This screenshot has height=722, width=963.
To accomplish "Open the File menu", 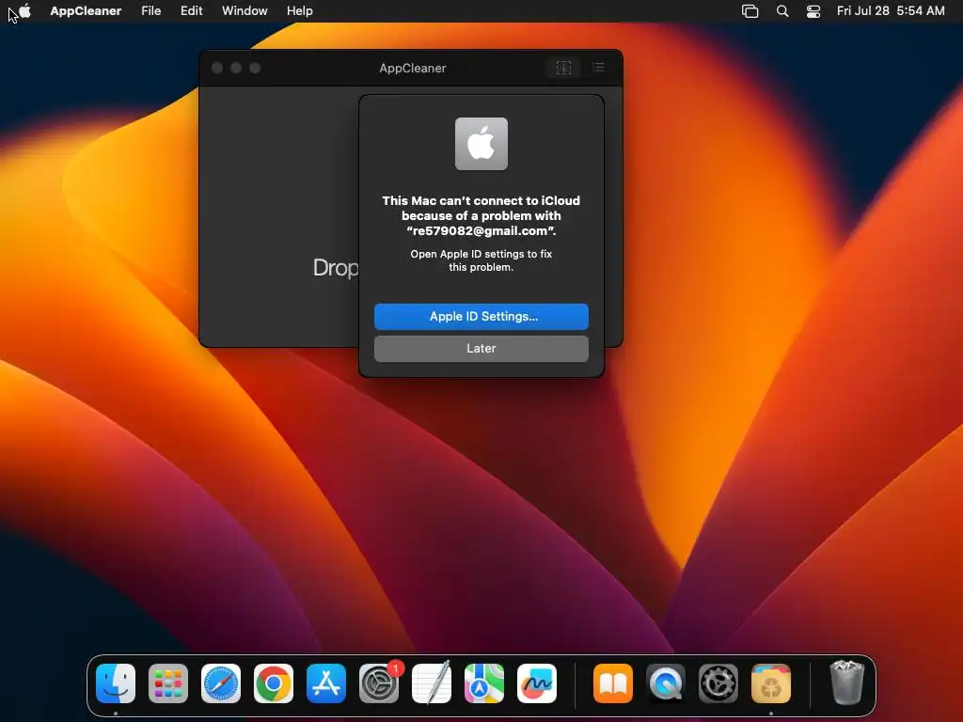I will [x=151, y=10].
